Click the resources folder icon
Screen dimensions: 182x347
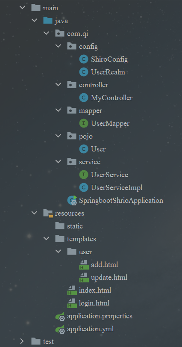[48, 214]
